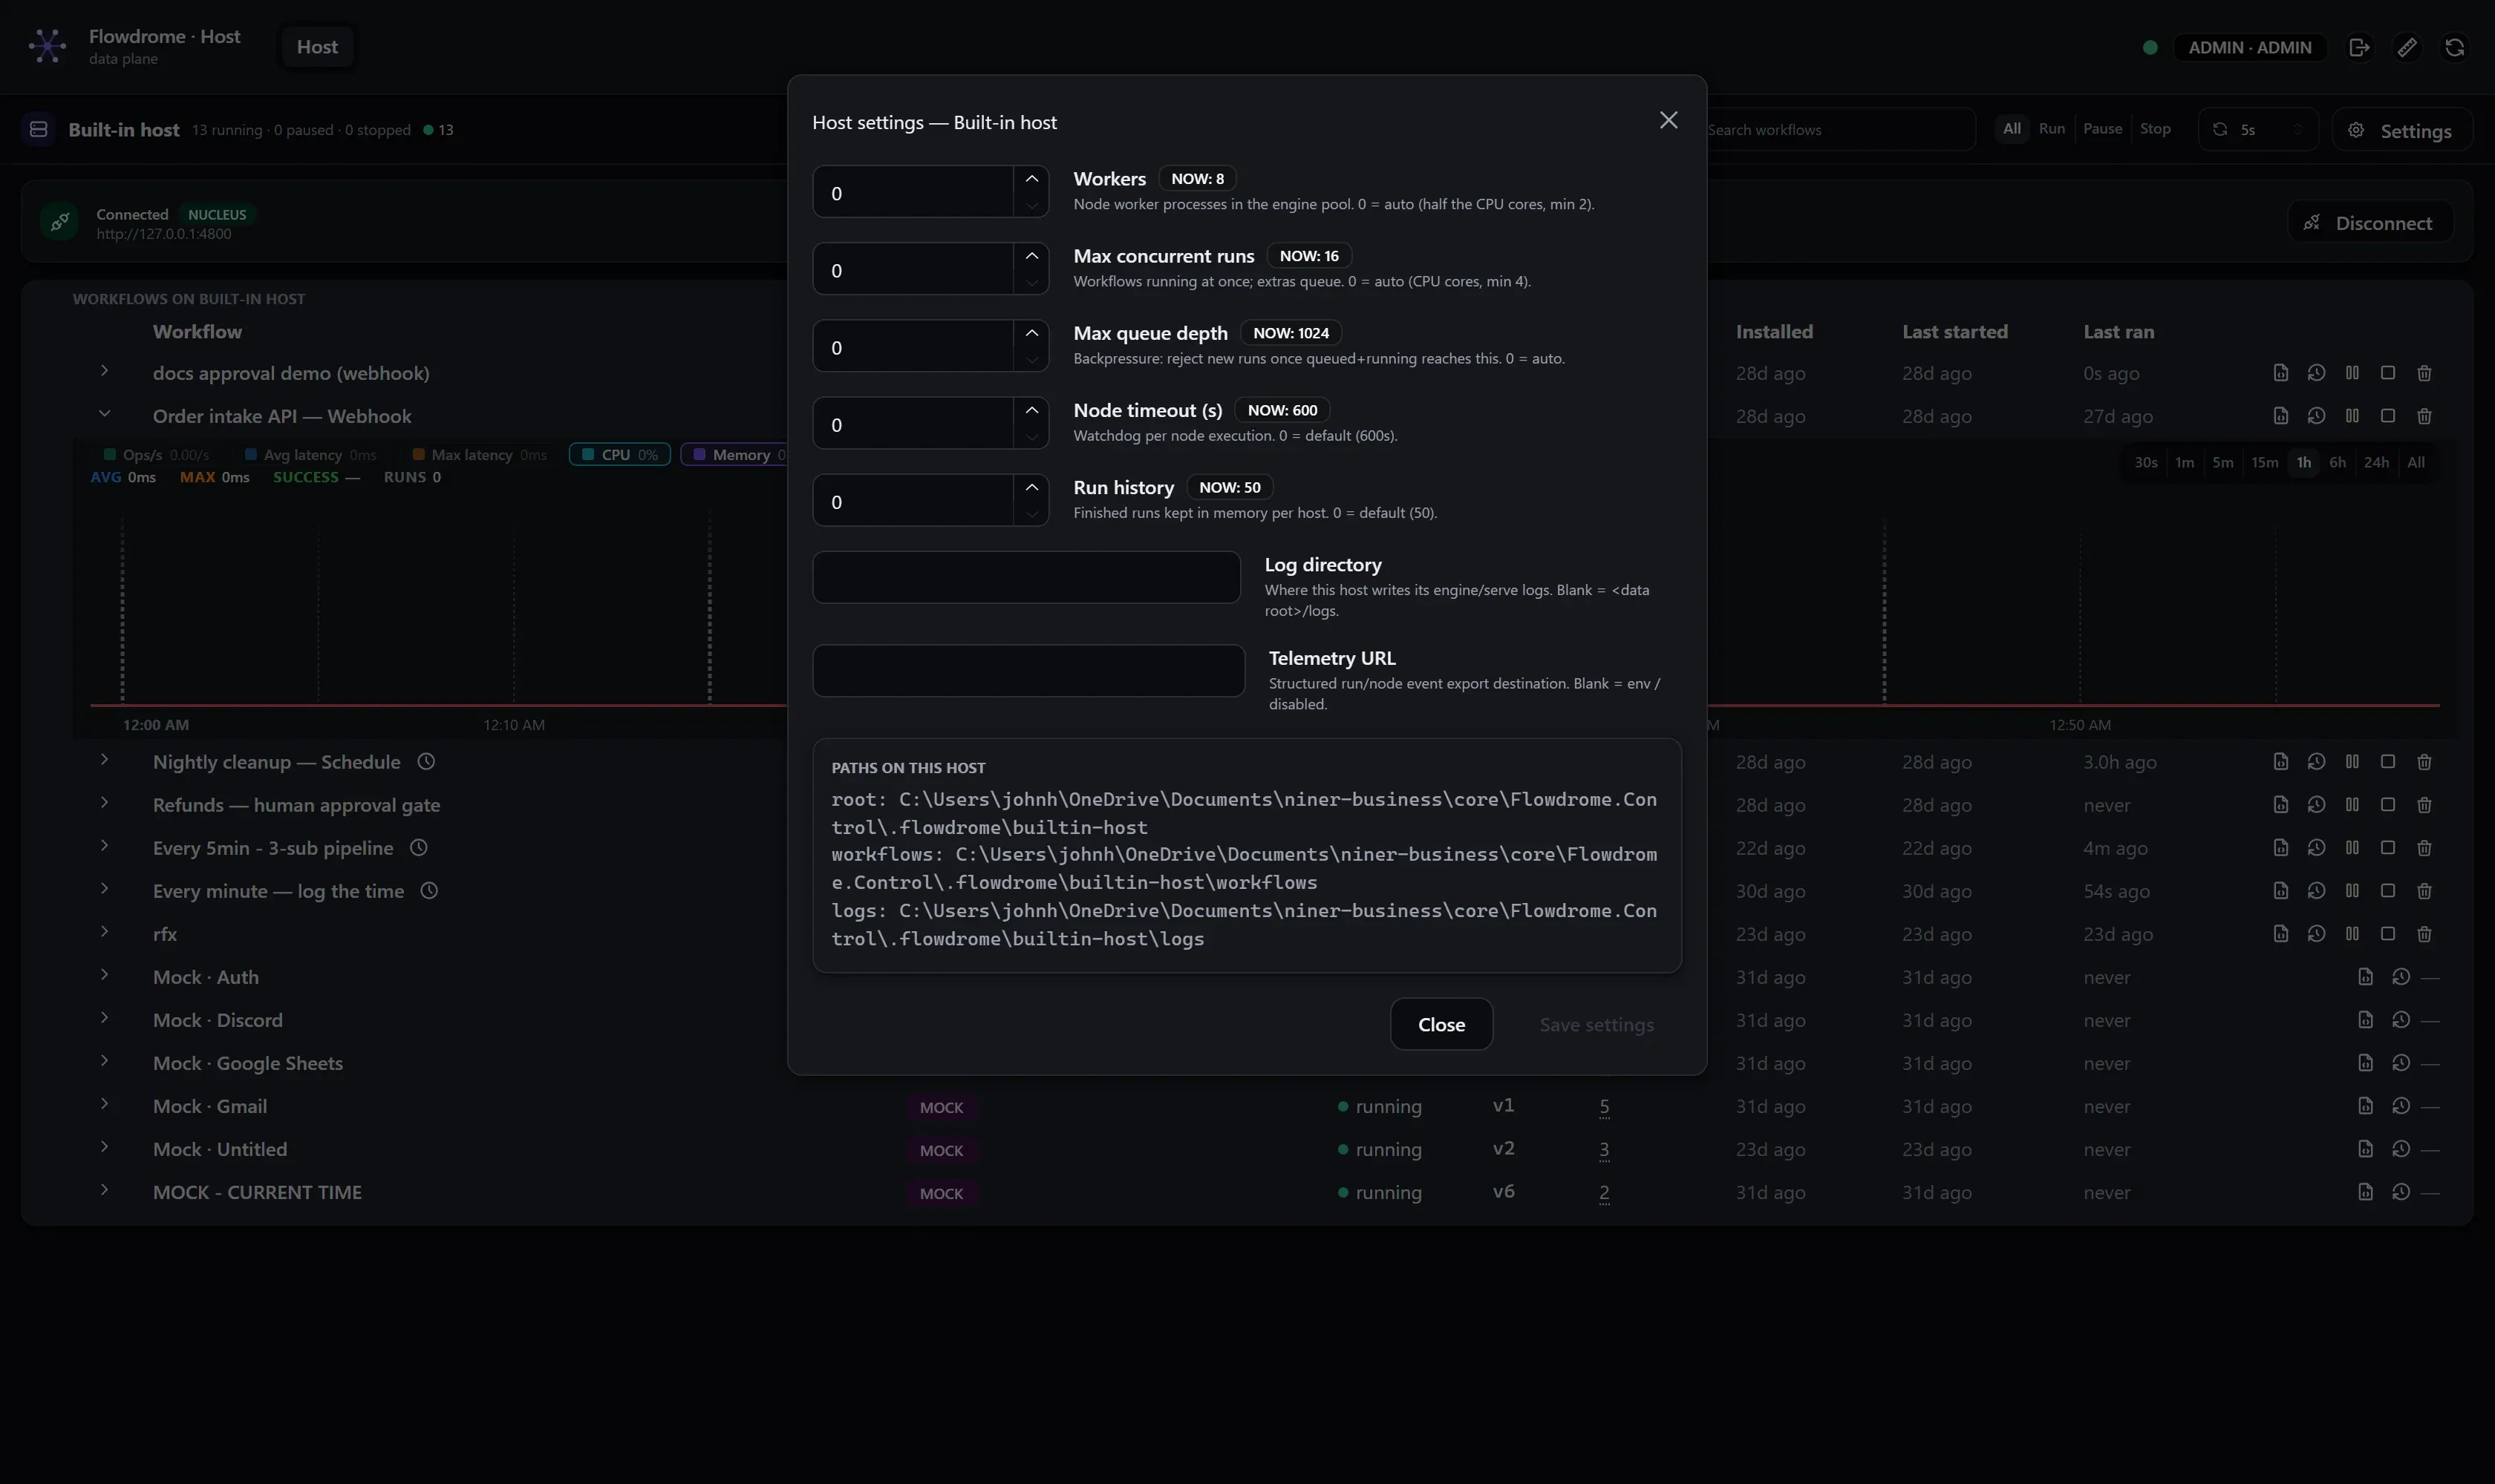Stop the docs approval demo workflow
The image size is (2495, 1484).
pos(2388,373)
